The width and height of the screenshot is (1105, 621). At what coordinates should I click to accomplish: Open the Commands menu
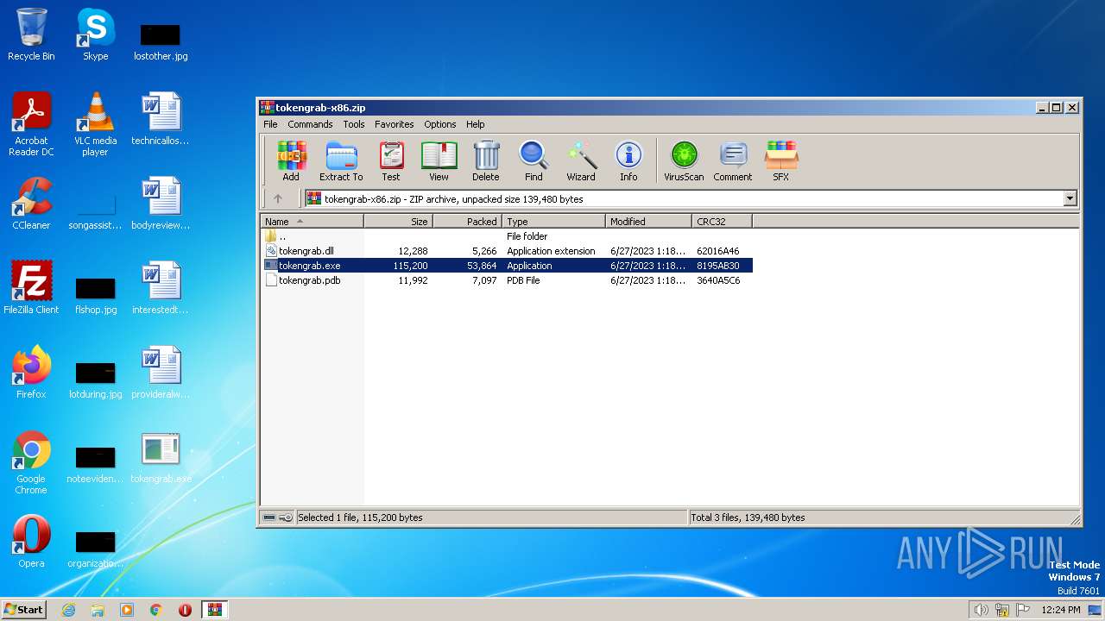310,124
